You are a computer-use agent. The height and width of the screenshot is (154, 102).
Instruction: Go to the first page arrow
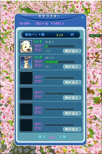(40, 137)
